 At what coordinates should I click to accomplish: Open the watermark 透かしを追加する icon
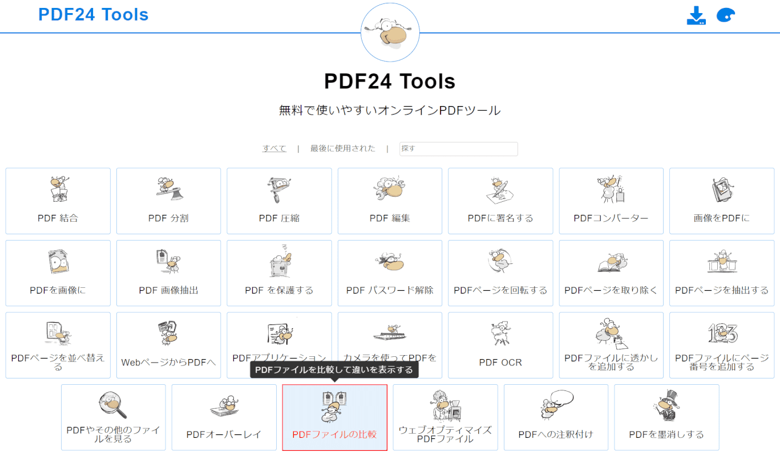(611, 333)
